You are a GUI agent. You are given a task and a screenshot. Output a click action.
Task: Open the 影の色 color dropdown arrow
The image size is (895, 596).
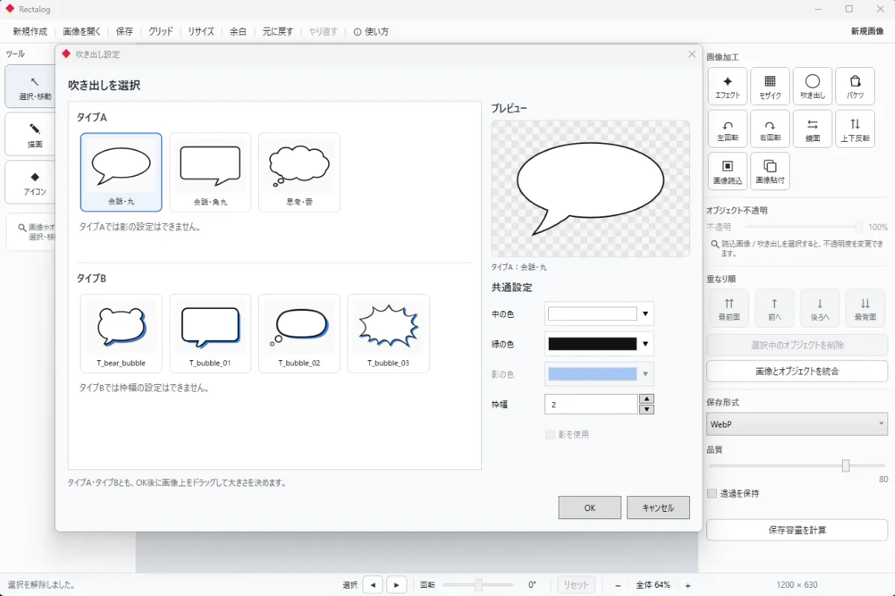pos(647,374)
